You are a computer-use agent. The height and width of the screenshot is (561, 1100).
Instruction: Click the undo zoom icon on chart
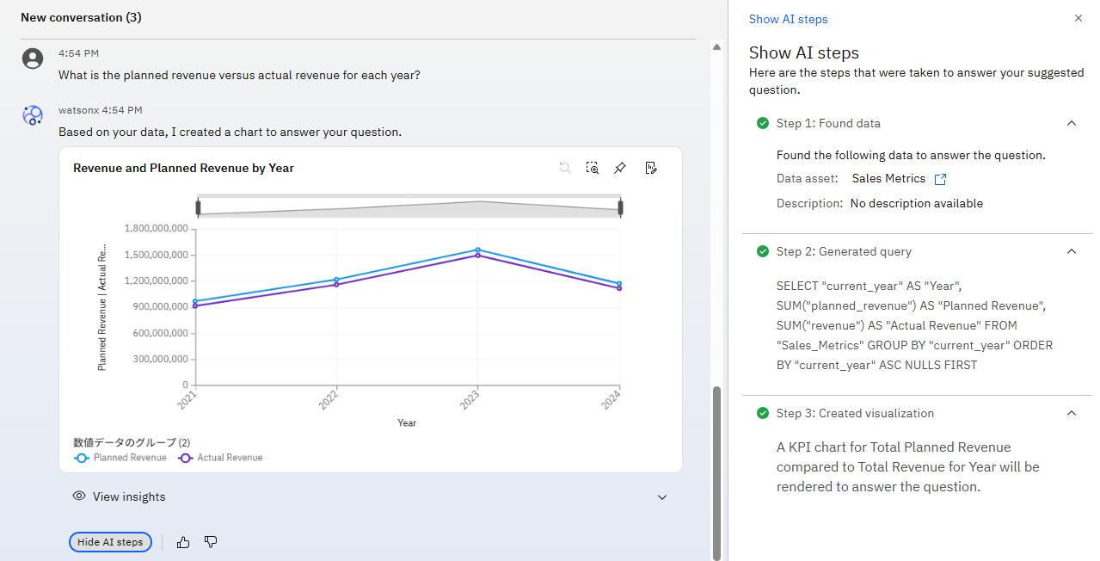(565, 168)
